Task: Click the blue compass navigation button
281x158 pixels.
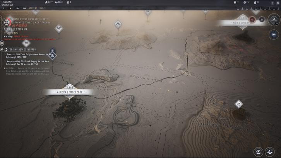Action: pos(274,34)
